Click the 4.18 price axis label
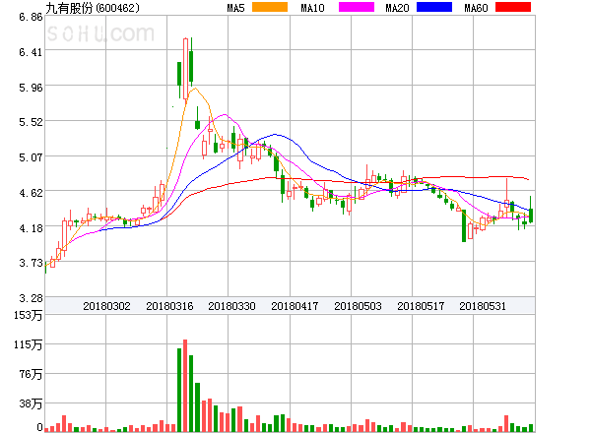Image resolution: width=591 pixels, height=433 pixels. click(x=31, y=228)
